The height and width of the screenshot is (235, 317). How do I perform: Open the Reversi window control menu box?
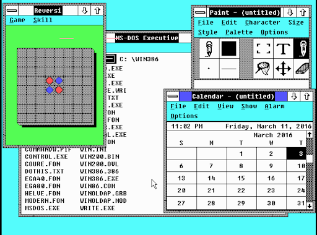point(12,11)
